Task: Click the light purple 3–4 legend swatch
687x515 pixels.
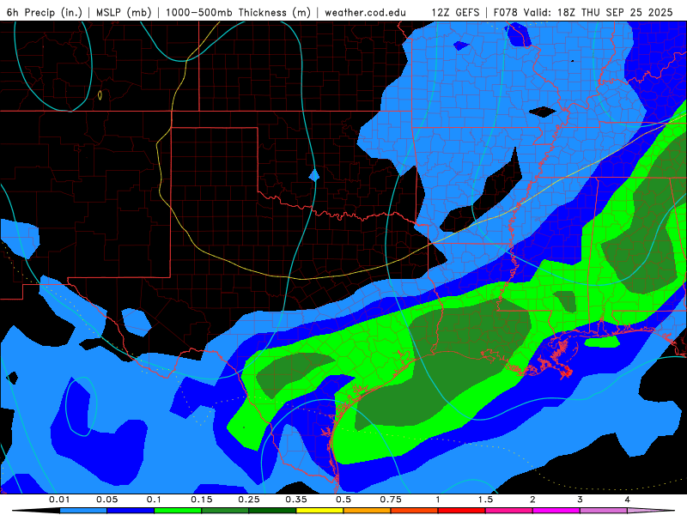Action: coord(604,511)
